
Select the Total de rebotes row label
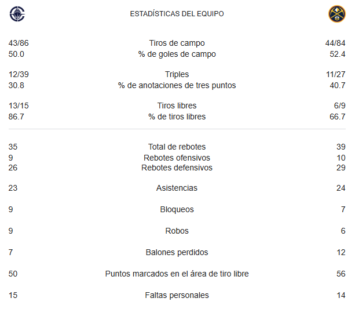[177, 147]
